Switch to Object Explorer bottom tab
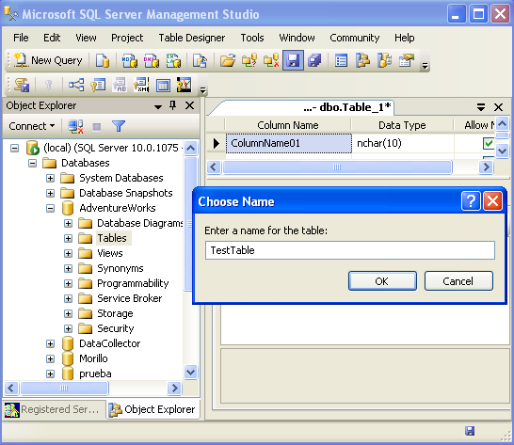The height and width of the screenshot is (445, 514). coord(153,409)
